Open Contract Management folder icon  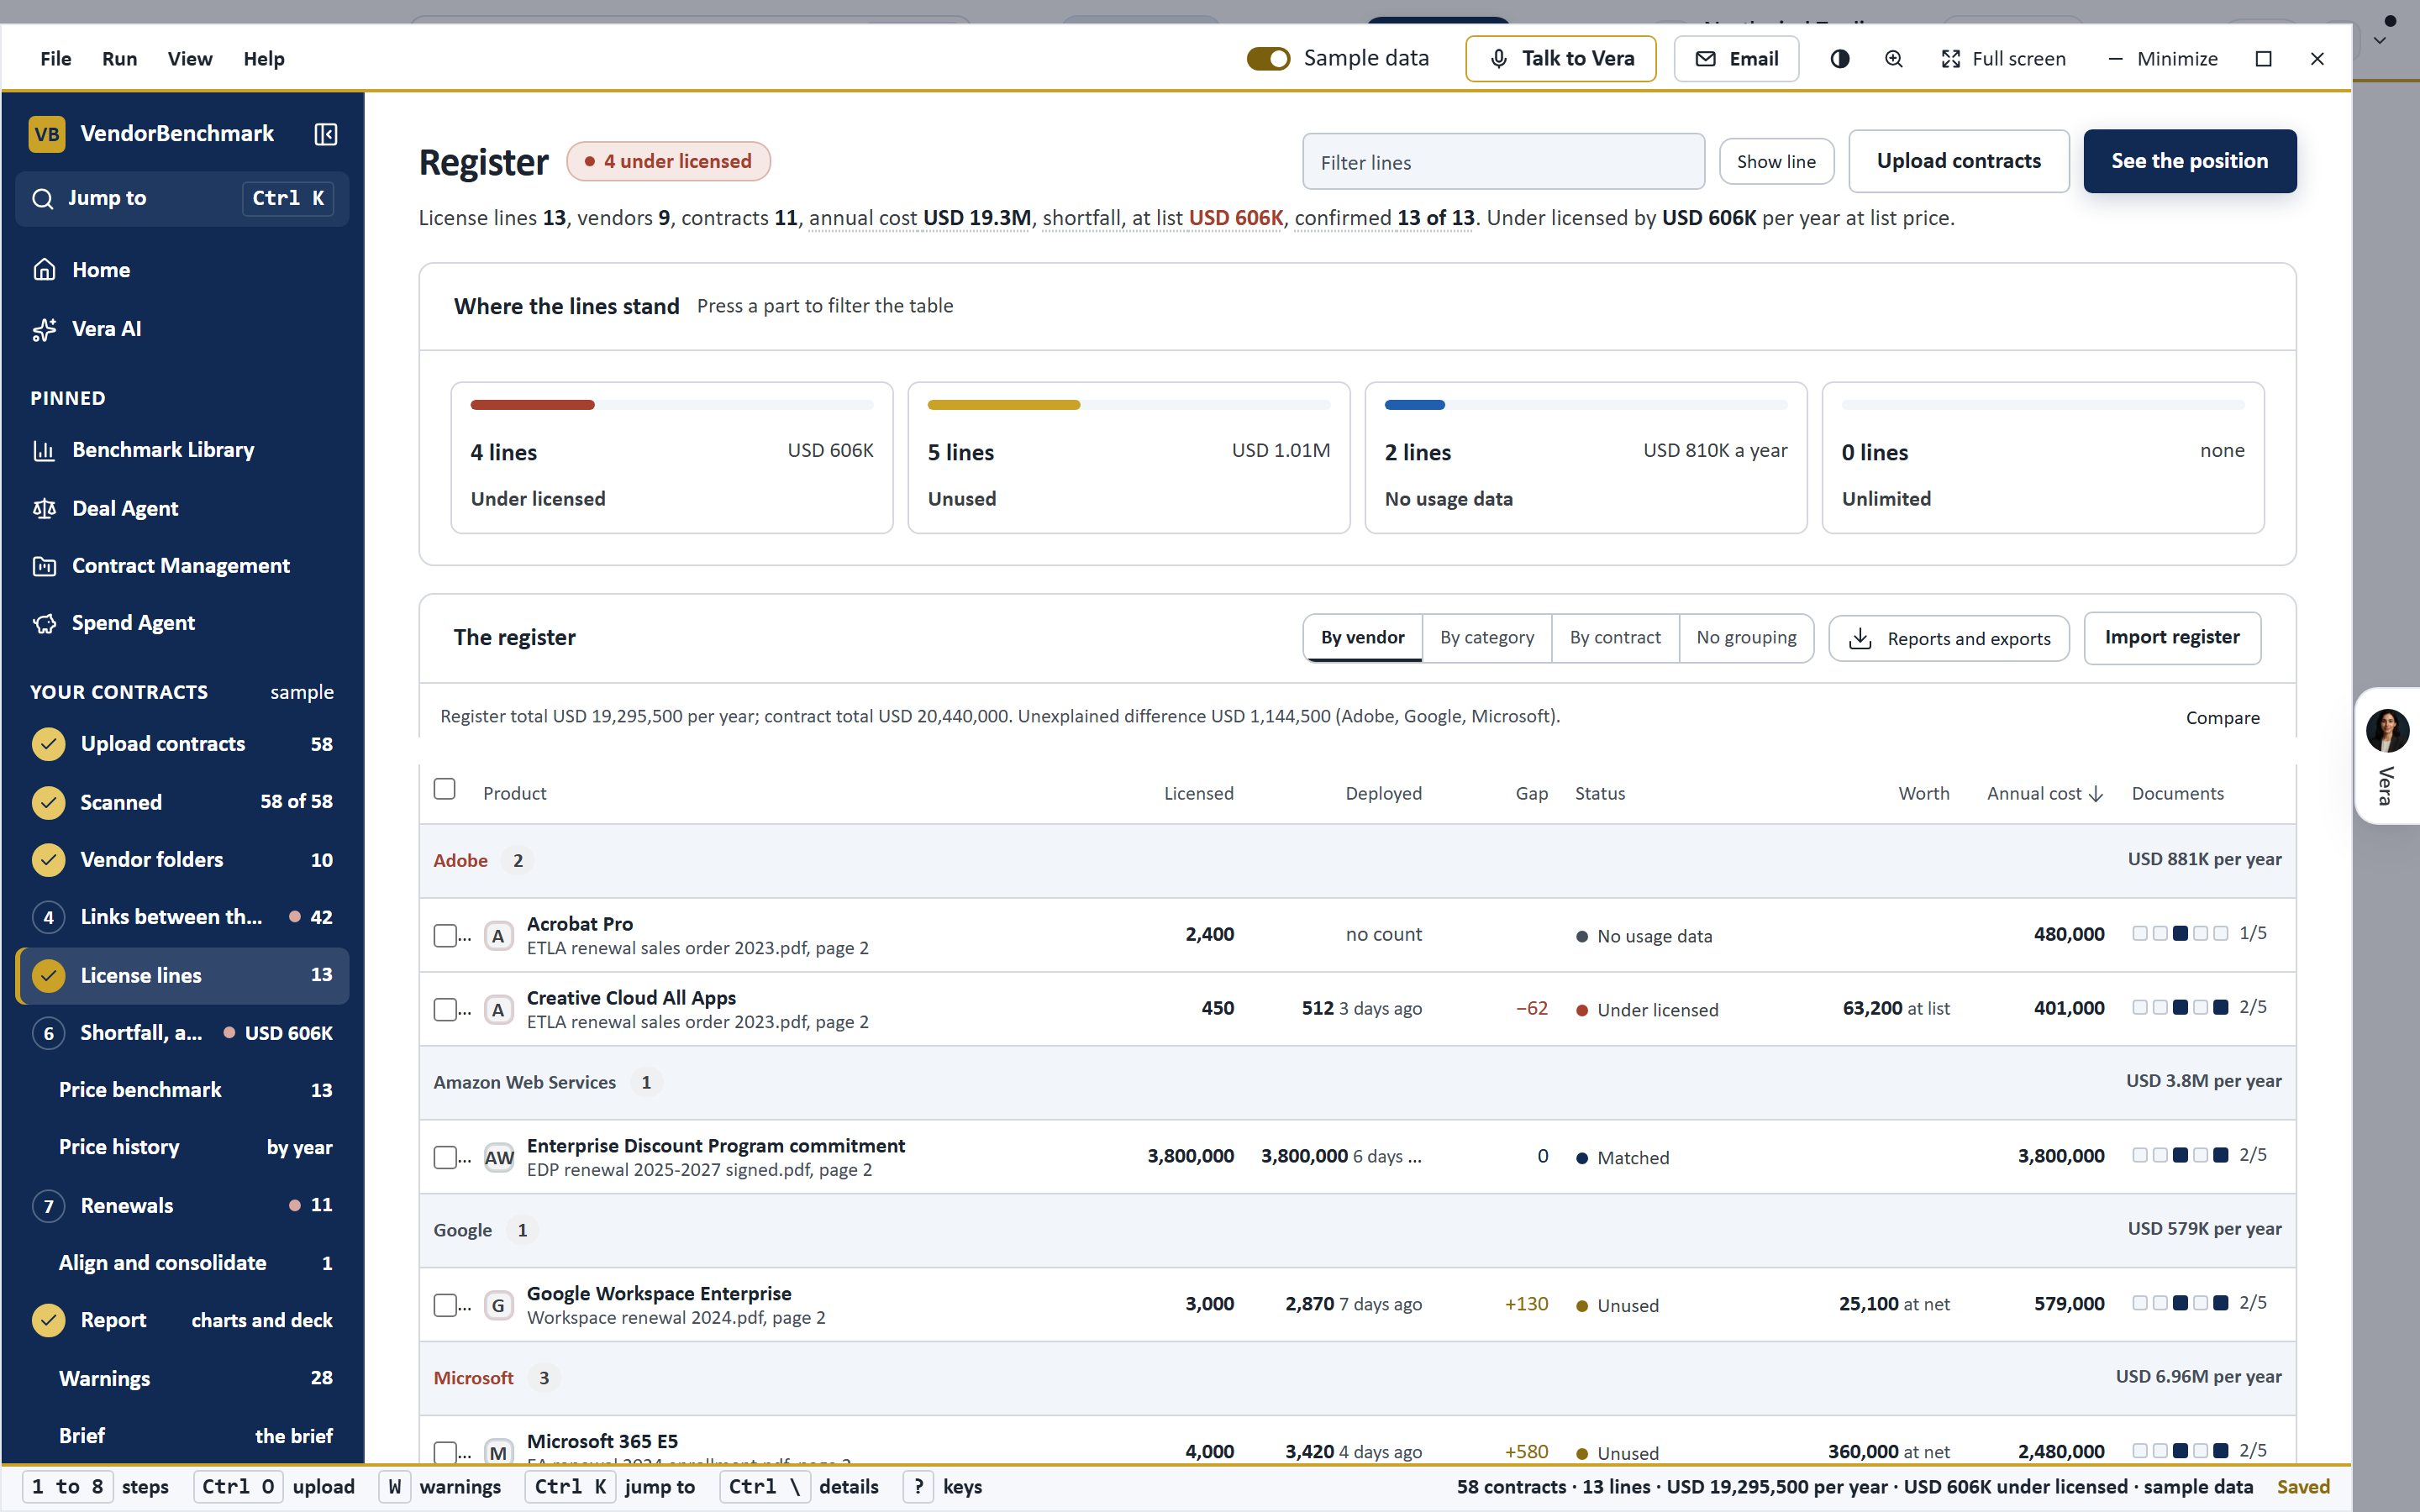44,566
